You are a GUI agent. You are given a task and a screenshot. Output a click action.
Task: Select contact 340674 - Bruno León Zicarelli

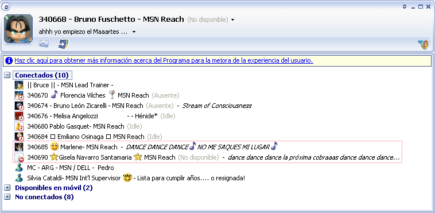click(85, 106)
